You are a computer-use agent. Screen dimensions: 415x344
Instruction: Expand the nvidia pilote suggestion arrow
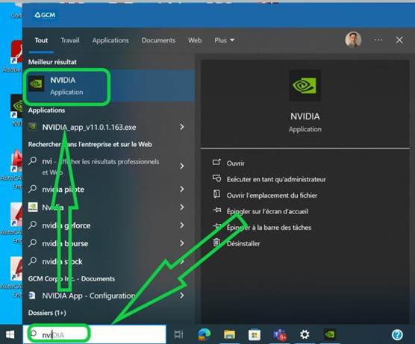pos(182,189)
